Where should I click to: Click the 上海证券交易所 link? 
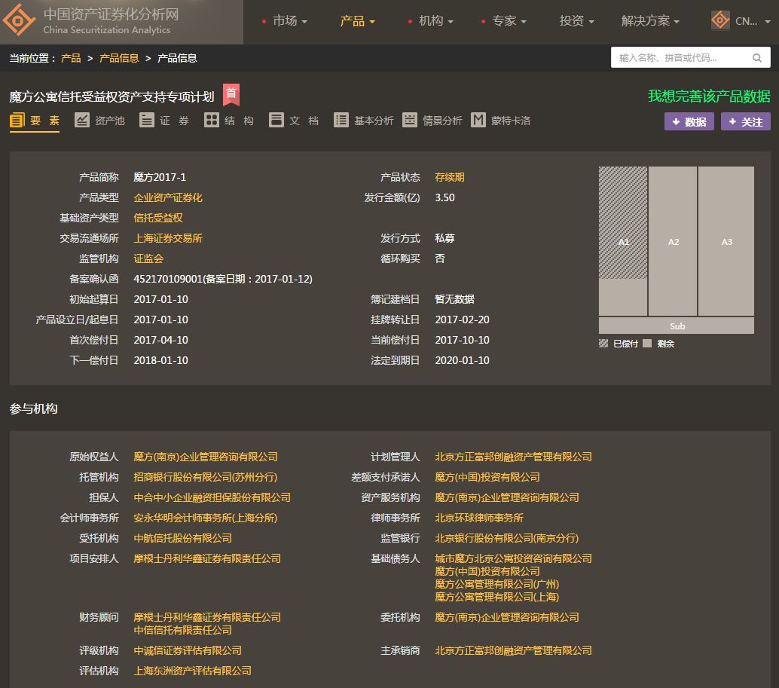(168, 238)
